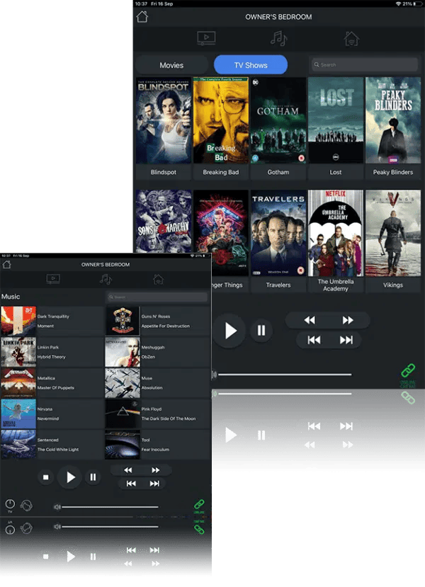Viewport: 425px width, 587px height.
Task: Adjust the TV zone volume slider
Action: click(110, 507)
